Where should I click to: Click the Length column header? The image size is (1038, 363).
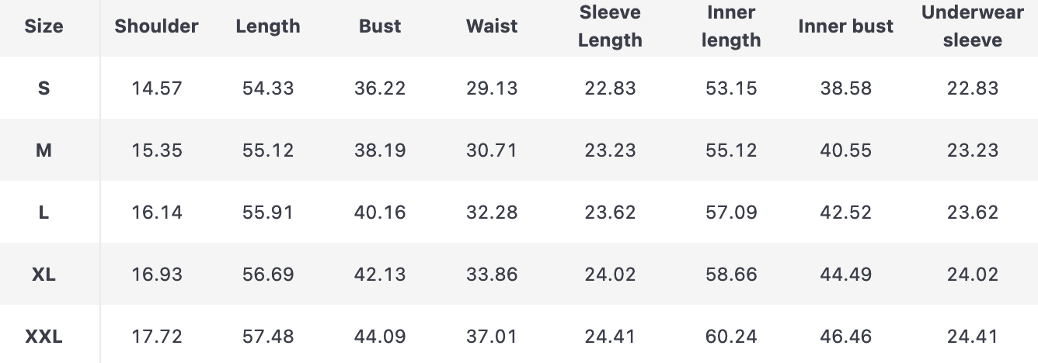[268, 26]
